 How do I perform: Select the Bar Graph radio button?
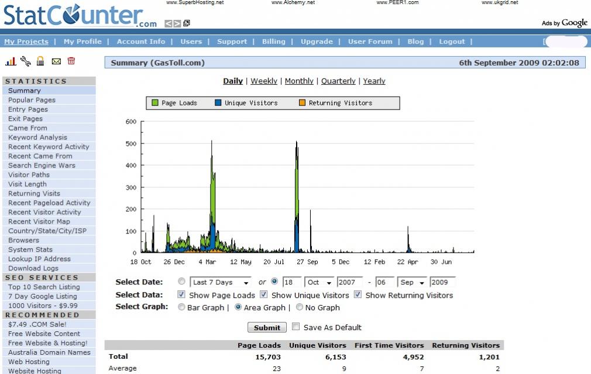coord(181,307)
